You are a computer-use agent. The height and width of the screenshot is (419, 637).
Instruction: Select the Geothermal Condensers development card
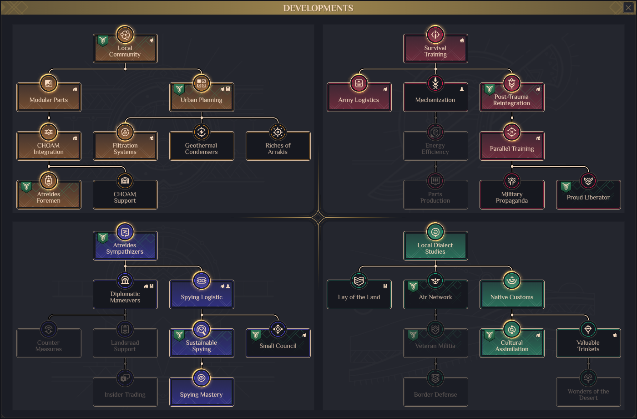(202, 146)
